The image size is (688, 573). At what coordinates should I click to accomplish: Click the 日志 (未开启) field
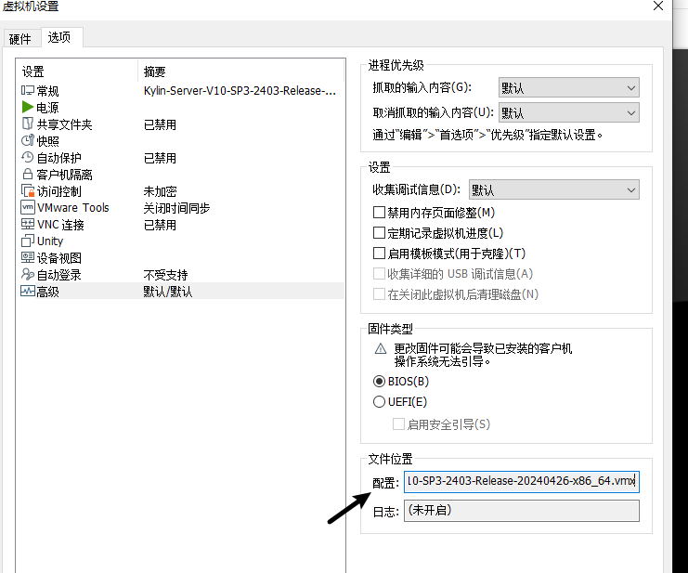pyautogui.click(x=521, y=511)
